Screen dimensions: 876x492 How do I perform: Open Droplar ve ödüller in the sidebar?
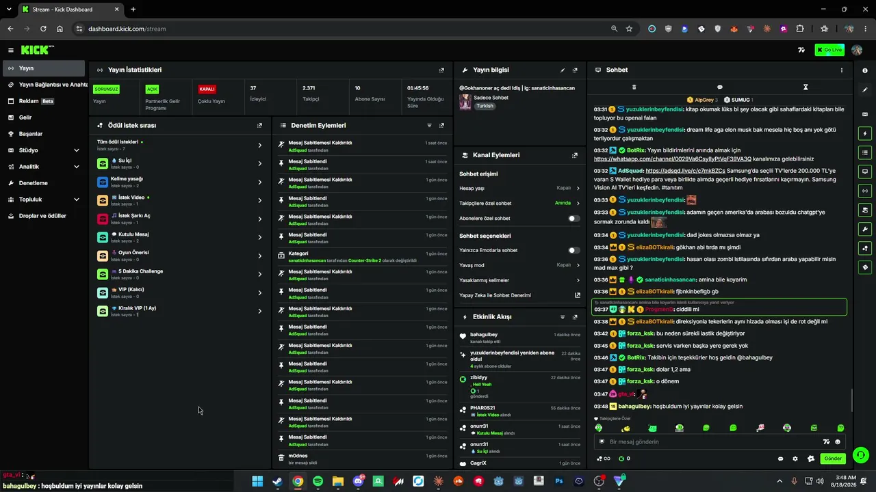pos(44,216)
